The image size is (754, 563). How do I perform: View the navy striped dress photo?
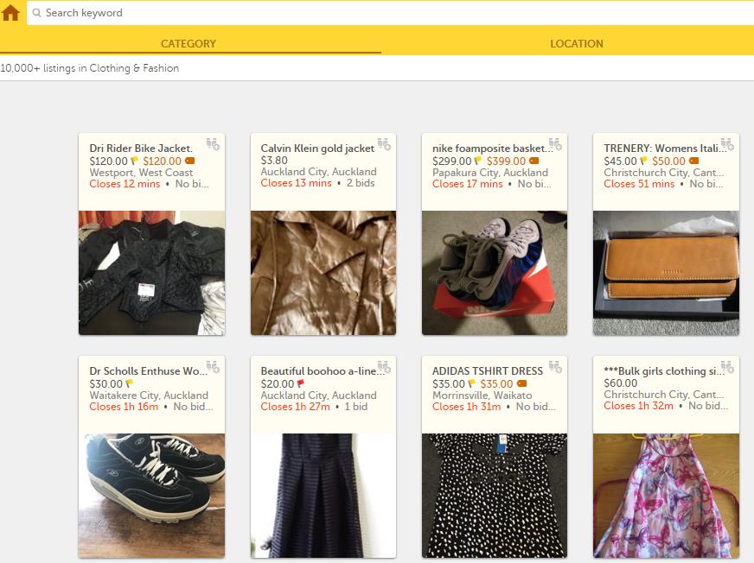[x=323, y=496]
